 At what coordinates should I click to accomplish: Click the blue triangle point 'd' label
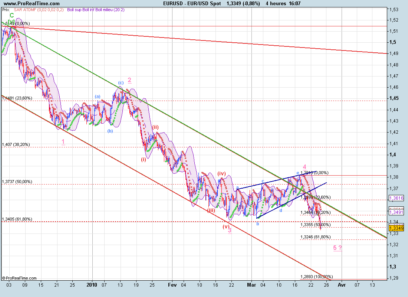coord(281,210)
